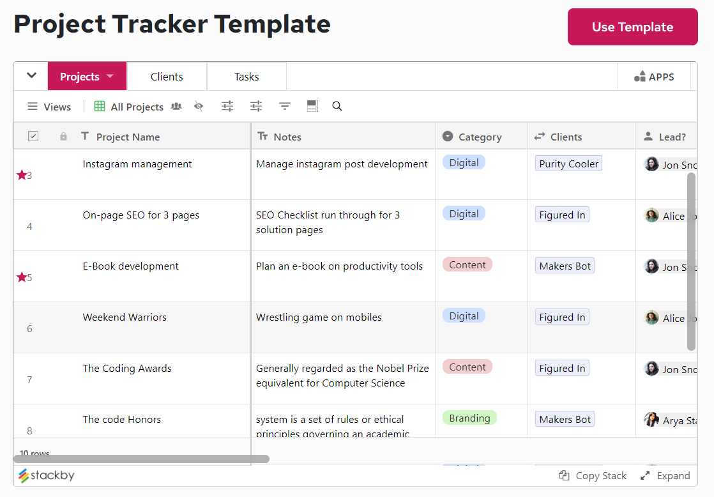Viewport: 714px width, 497px height.
Task: Click the Use Template button
Action: coord(632,27)
